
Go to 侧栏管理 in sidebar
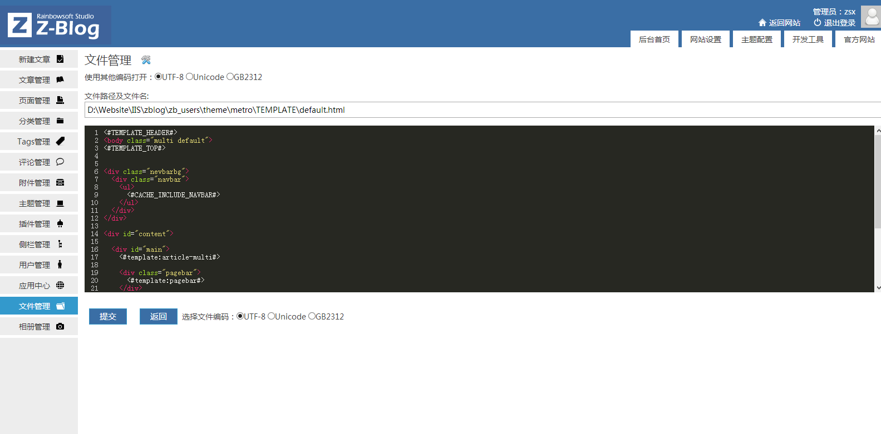point(39,244)
